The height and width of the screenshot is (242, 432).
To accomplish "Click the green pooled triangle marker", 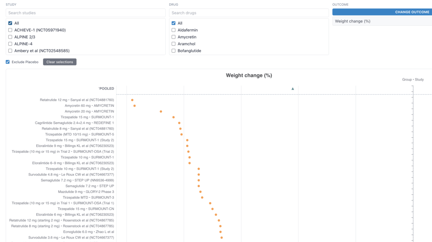I will click(293, 89).
